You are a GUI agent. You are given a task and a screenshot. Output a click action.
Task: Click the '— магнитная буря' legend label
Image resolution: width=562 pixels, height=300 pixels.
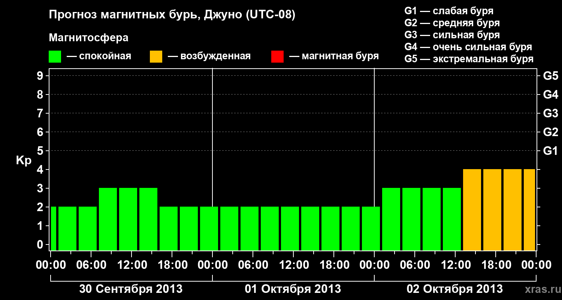pos(334,56)
